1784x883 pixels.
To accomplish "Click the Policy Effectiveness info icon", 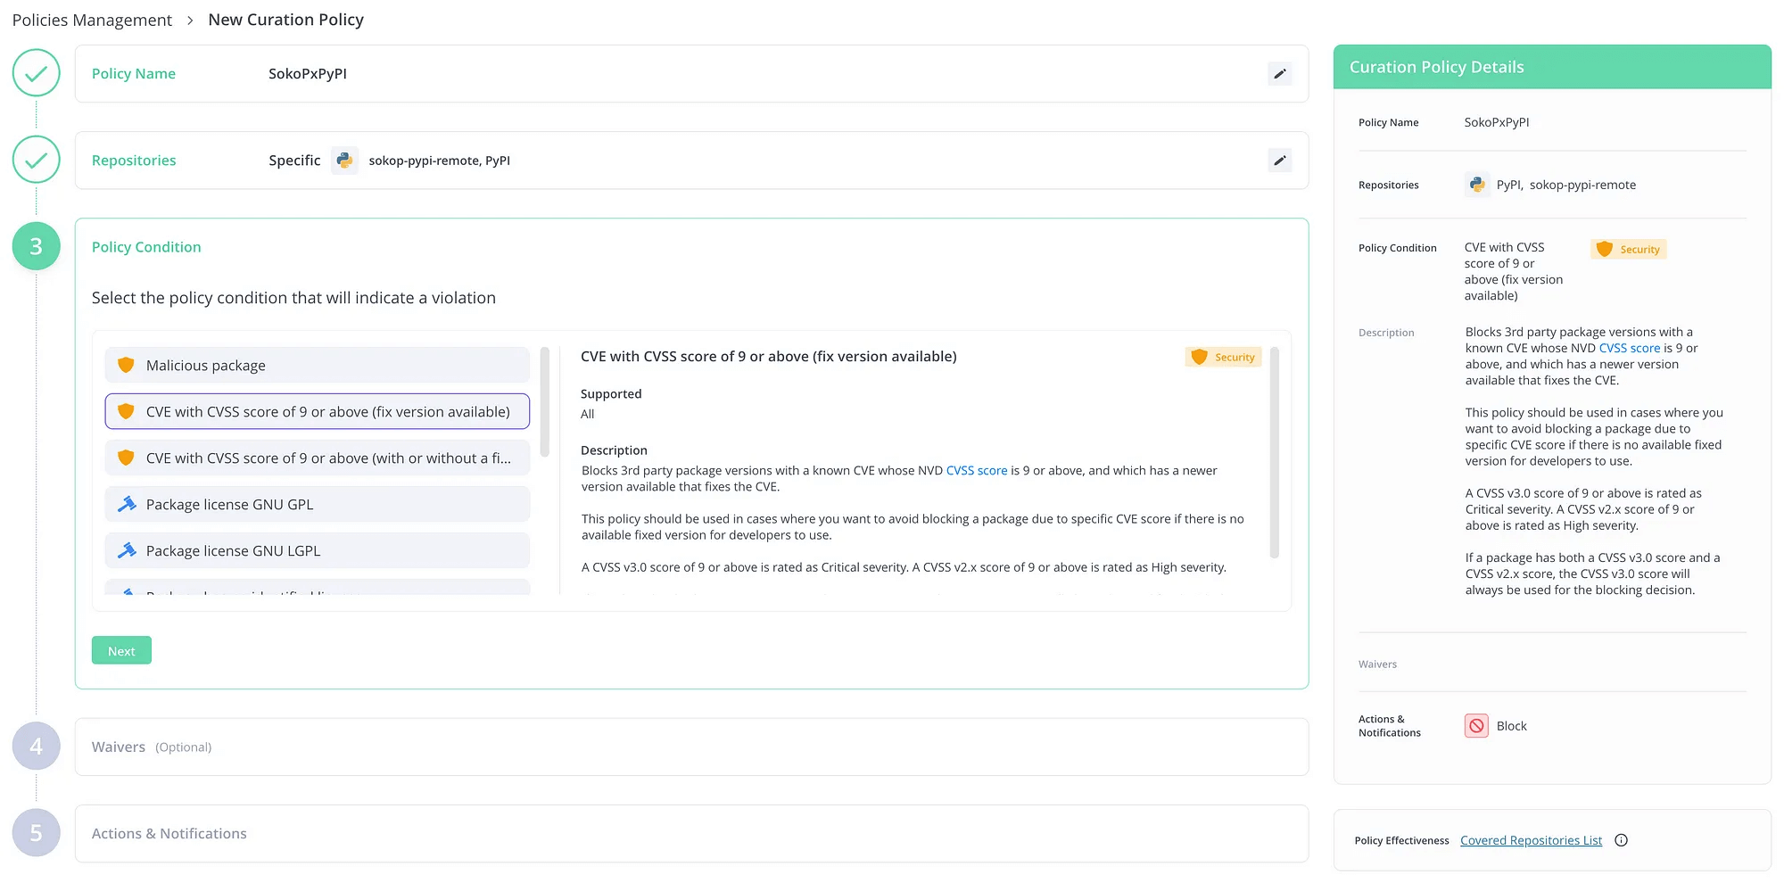I will pos(1621,840).
